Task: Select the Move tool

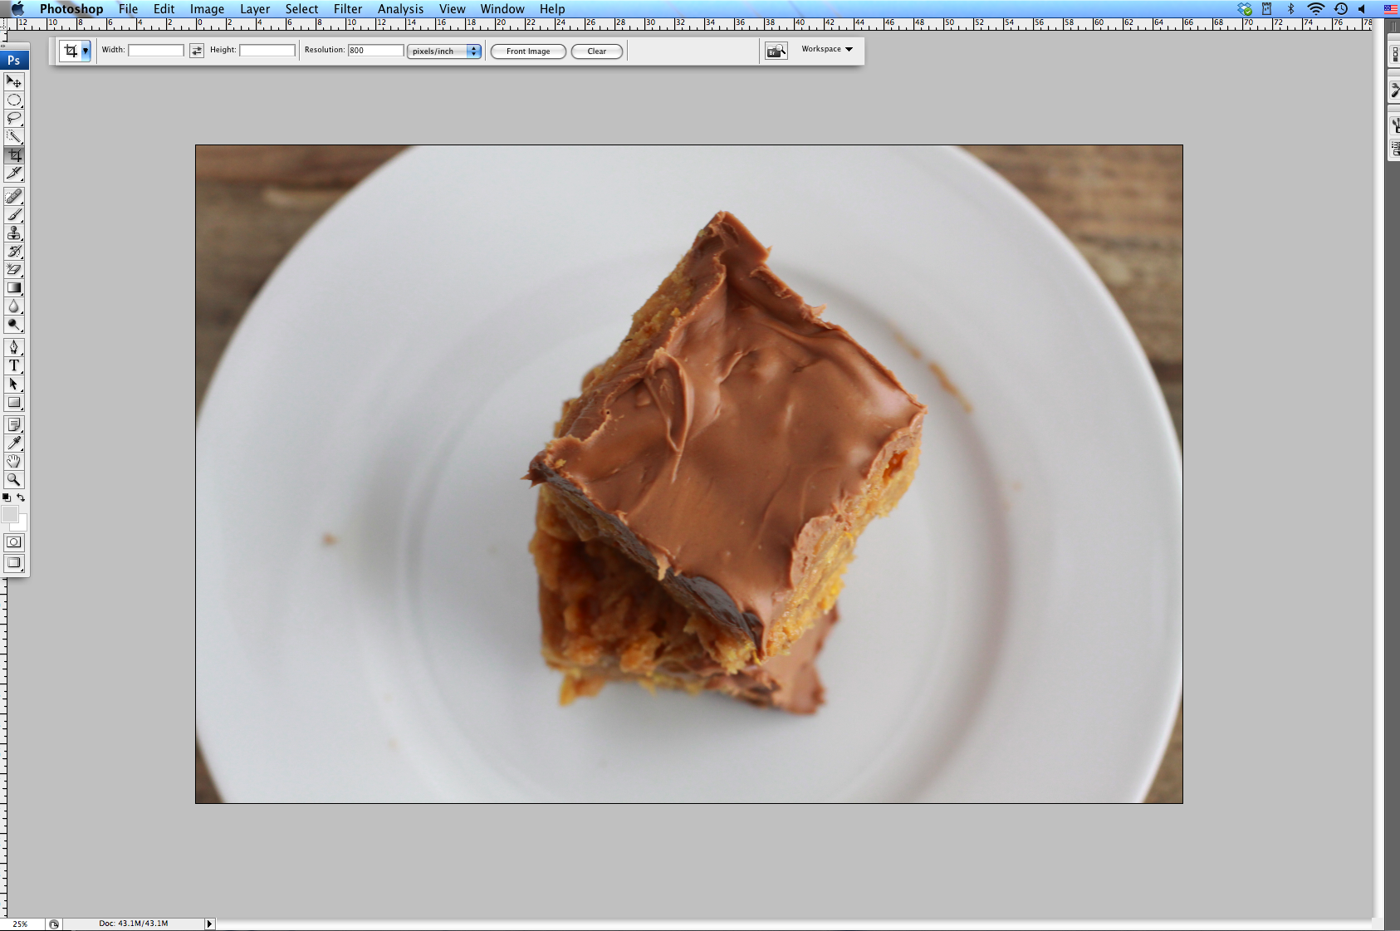Action: coord(14,81)
